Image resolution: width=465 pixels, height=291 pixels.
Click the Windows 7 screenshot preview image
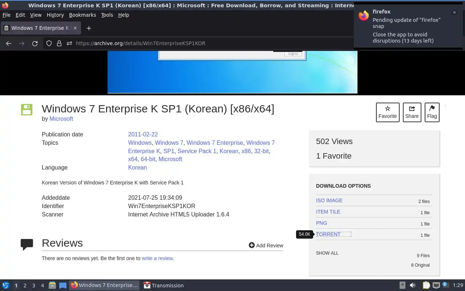[x=232, y=72]
